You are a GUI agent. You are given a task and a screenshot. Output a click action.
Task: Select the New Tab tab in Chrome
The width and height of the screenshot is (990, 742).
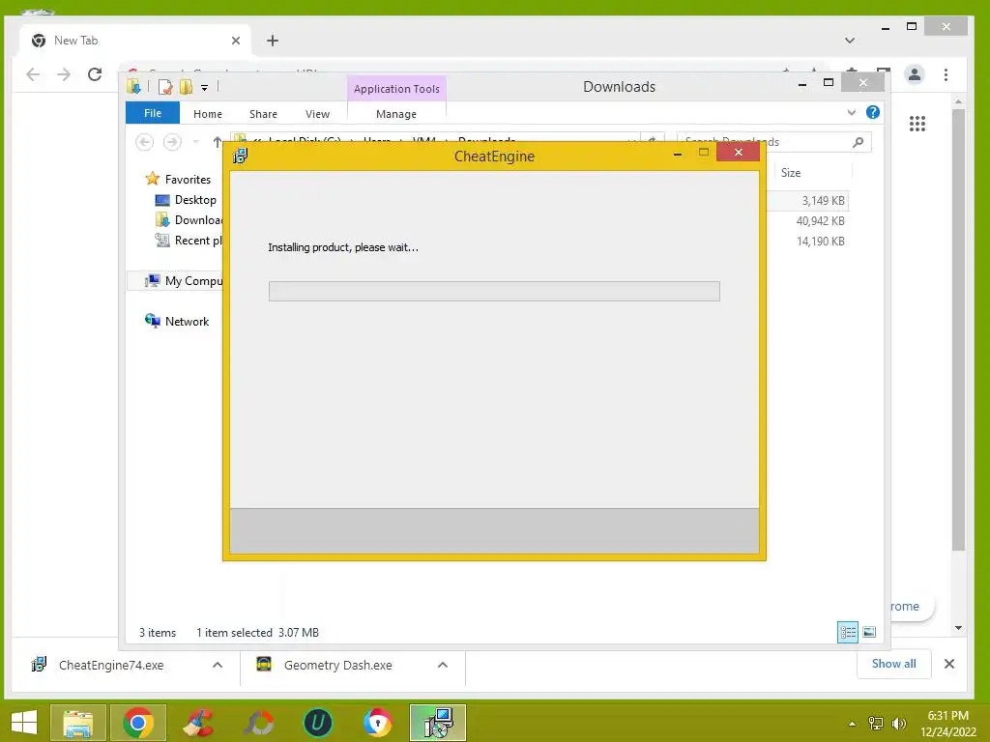click(x=135, y=41)
